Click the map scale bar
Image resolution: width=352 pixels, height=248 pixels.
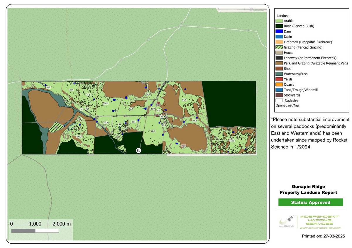coord(35,231)
